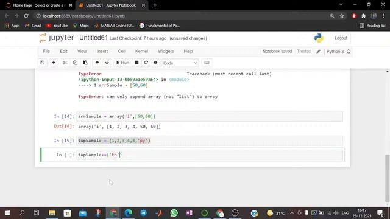
Task: Click input cell 14 code
Action: pyautogui.click(x=210, y=116)
